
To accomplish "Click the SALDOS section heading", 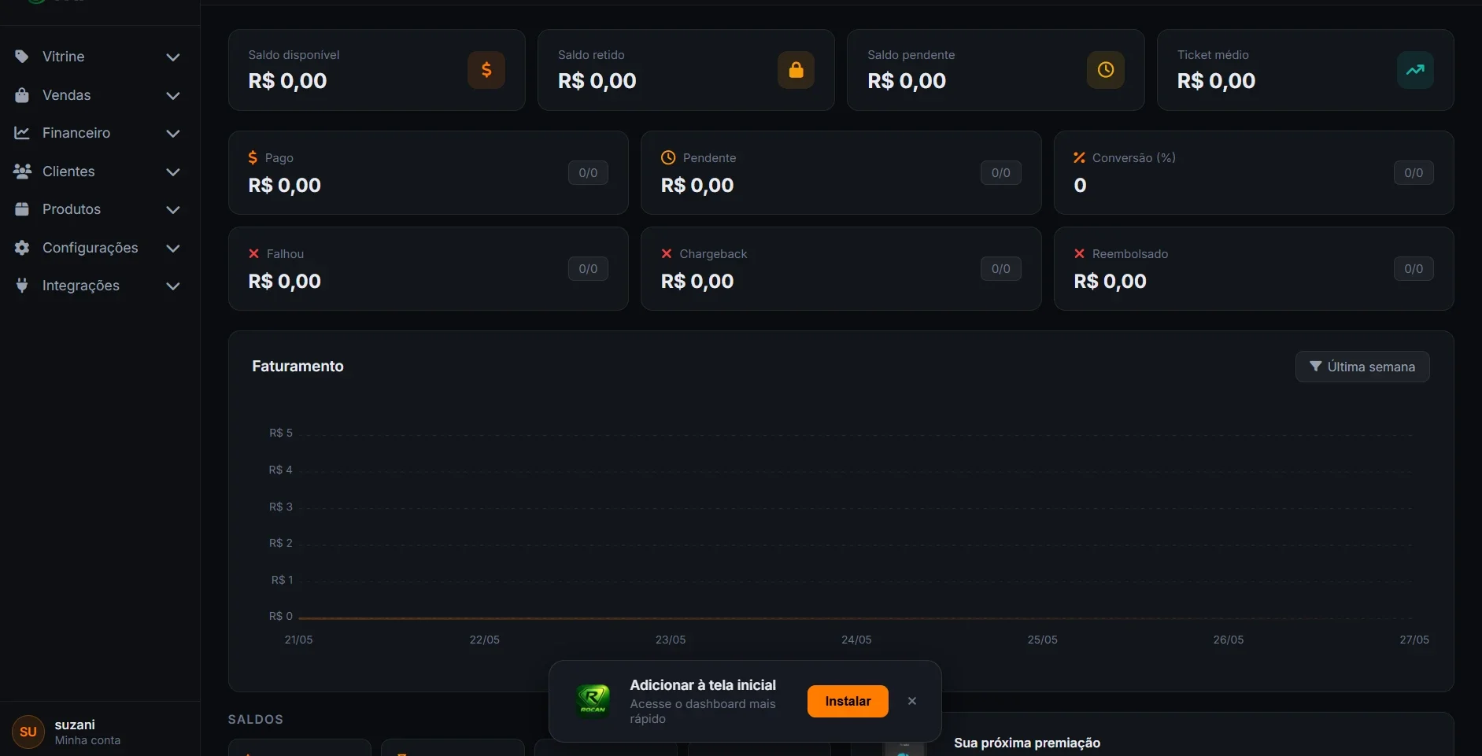I will (x=256, y=720).
